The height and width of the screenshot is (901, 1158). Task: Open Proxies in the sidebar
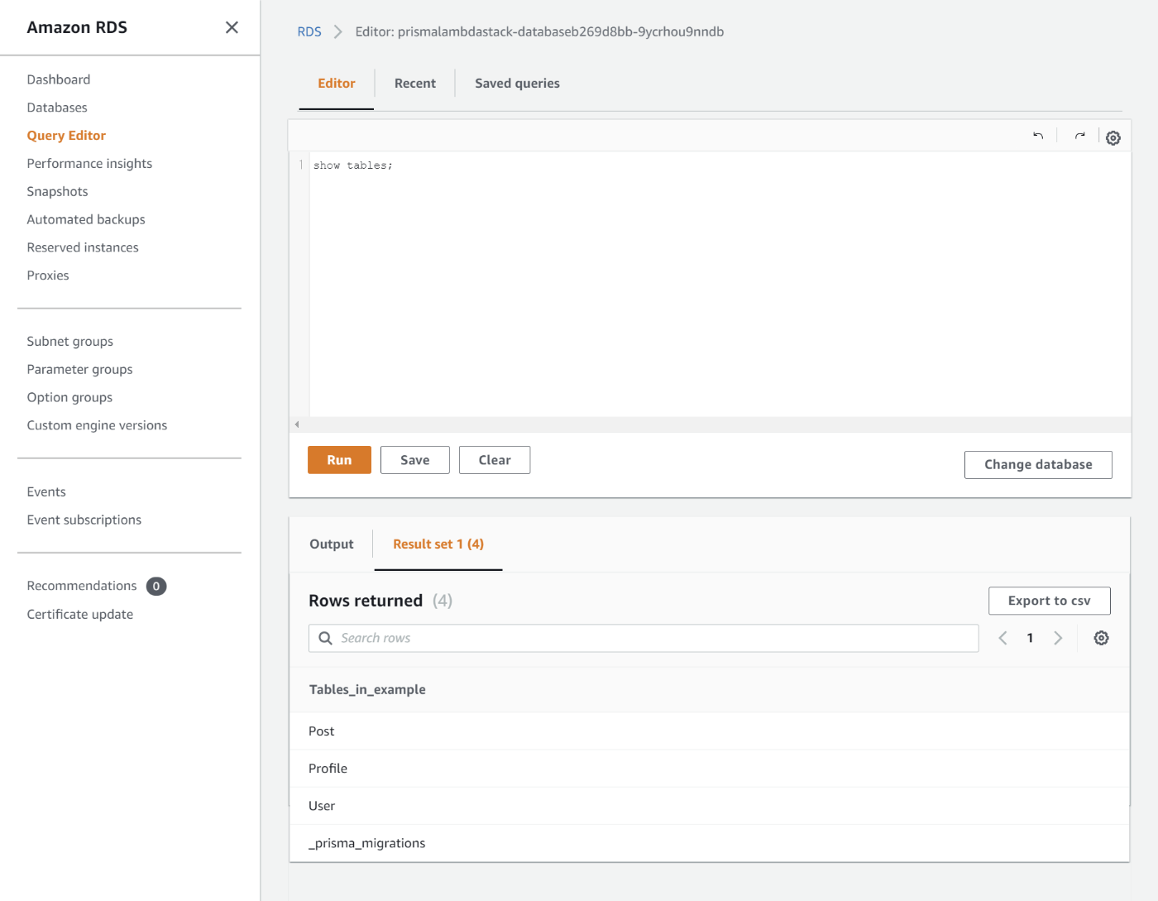[48, 276]
